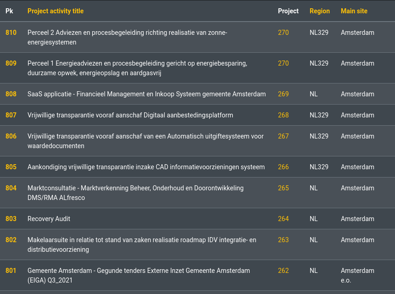Open project 268 link
Viewport: 395px width, 294px height.
(283, 115)
